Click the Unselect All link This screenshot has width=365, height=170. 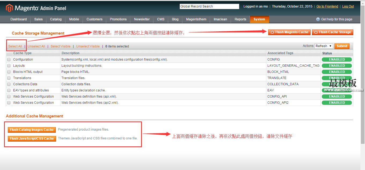pos(36,46)
